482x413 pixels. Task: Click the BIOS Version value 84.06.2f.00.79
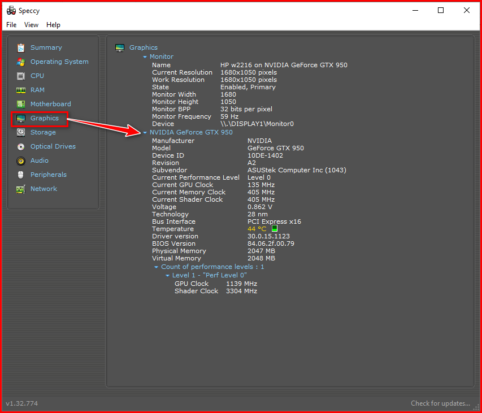pyautogui.click(x=271, y=244)
